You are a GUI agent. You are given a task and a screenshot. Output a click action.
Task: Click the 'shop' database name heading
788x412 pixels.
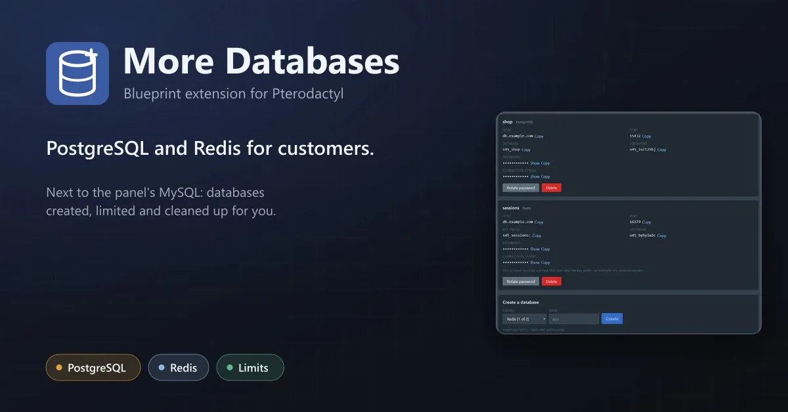click(x=508, y=122)
